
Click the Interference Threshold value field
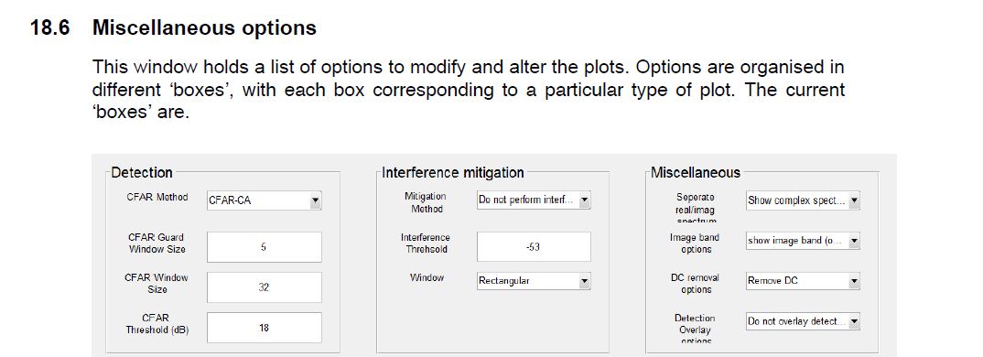pyautogui.click(x=534, y=246)
